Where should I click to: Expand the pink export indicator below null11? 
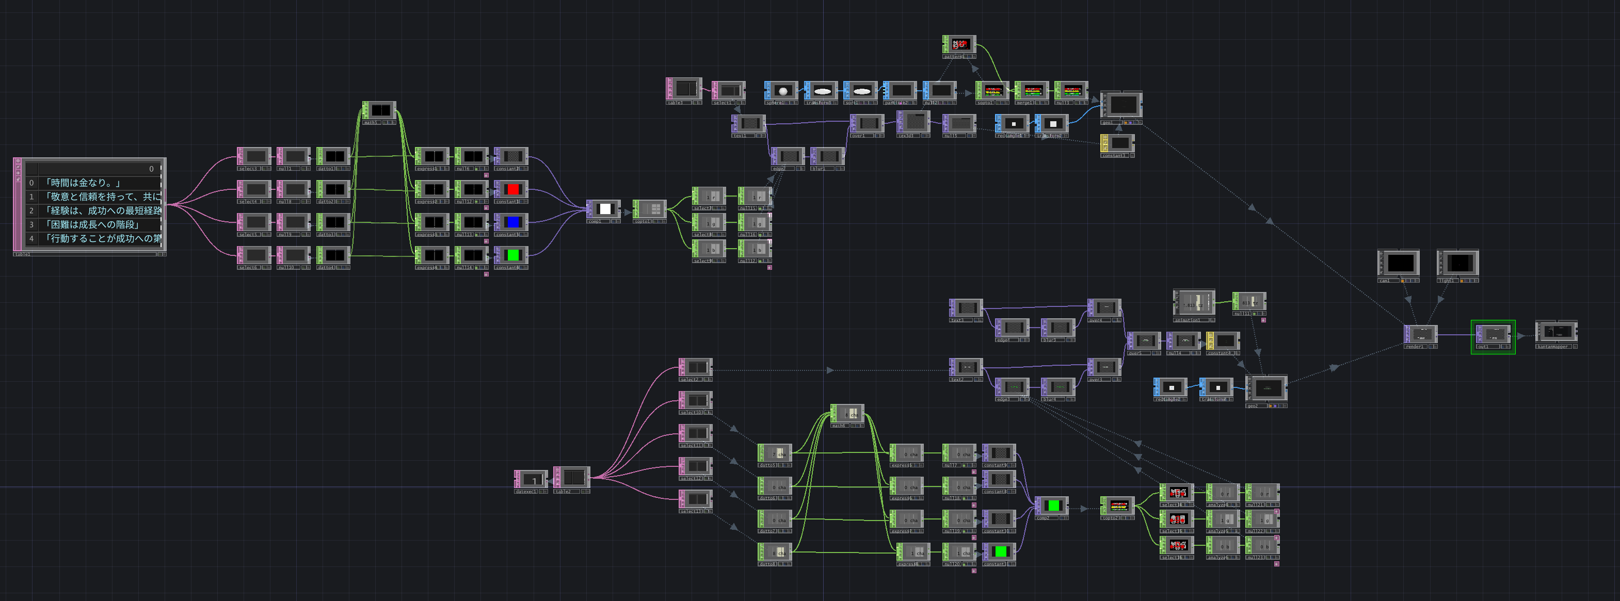pos(1263,320)
